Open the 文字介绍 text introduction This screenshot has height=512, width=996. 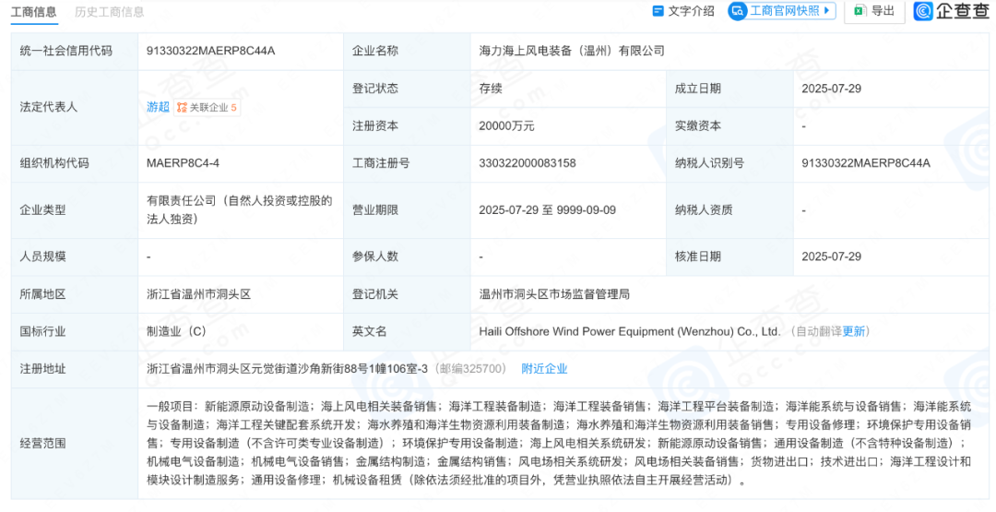point(691,11)
